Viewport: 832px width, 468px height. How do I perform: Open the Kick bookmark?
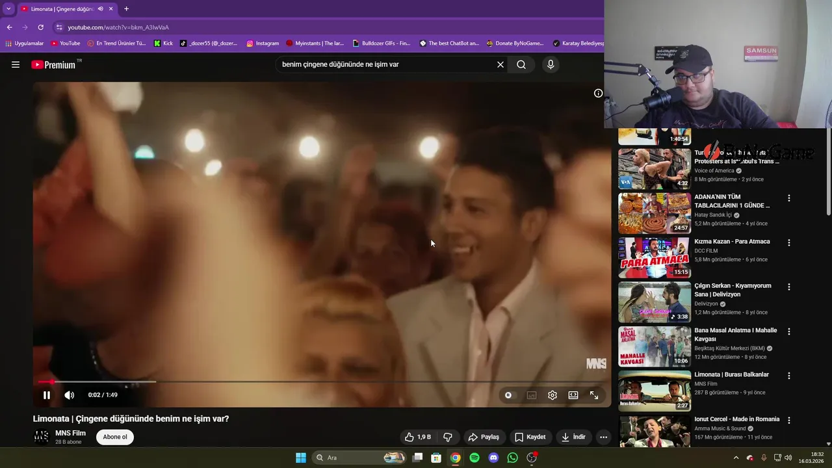(163, 44)
